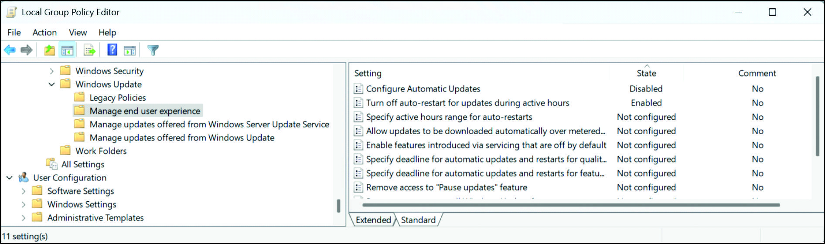The height and width of the screenshot is (244, 825).
Task: Click the User Configuration icon
Action: click(x=24, y=177)
